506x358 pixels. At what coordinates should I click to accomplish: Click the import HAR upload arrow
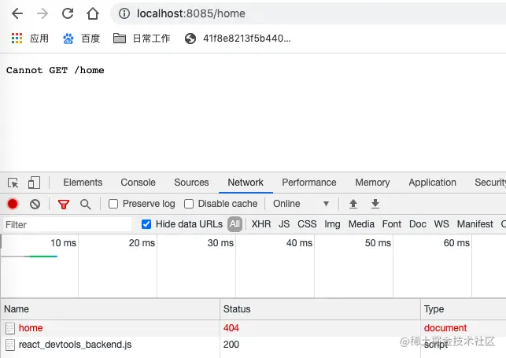353,204
